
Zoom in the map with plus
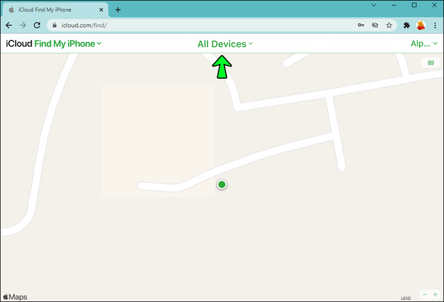click(x=435, y=295)
